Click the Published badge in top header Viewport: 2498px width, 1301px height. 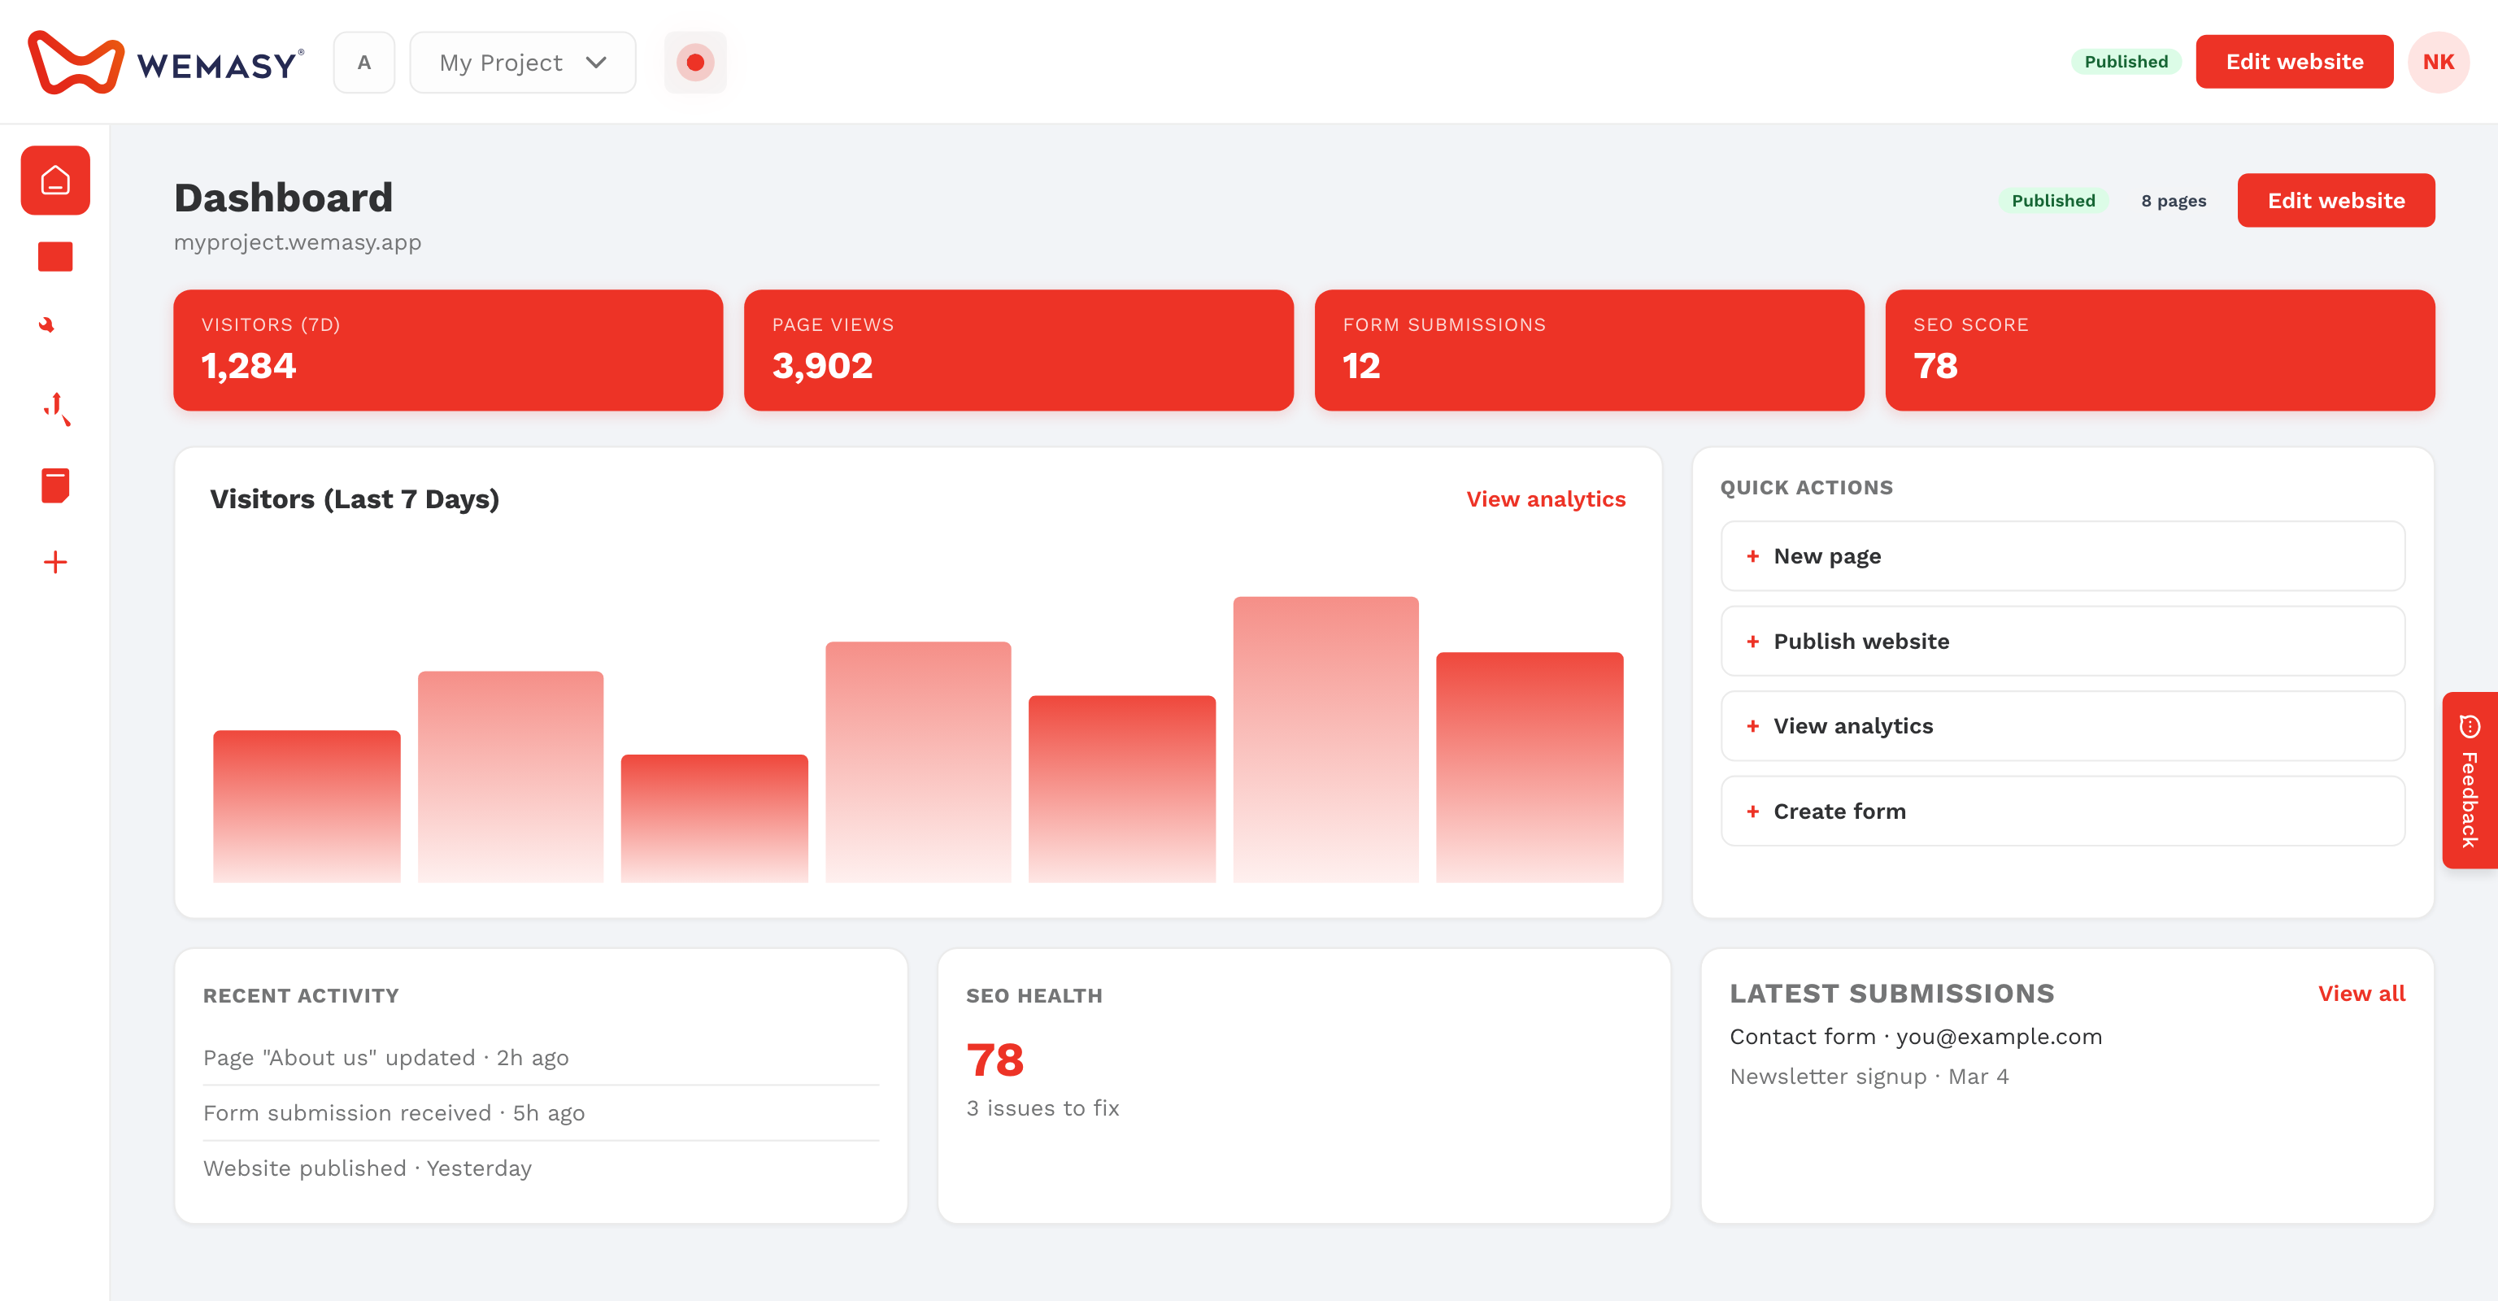pyautogui.click(x=2126, y=62)
